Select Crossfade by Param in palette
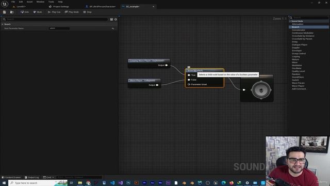This screenshot has width=330, height=186. click(302, 39)
